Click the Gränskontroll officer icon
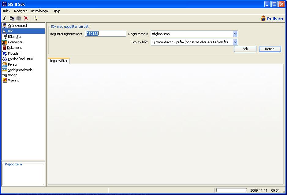The height and width of the screenshot is (195, 287). [5, 26]
